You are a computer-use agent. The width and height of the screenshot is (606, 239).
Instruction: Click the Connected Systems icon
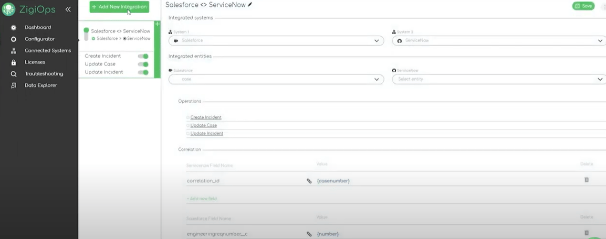tap(14, 50)
